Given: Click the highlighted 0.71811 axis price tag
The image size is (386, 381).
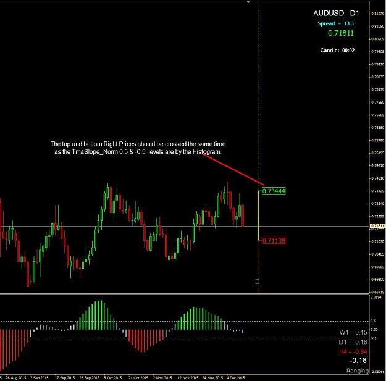Looking at the screenshot, I should [377, 225].
